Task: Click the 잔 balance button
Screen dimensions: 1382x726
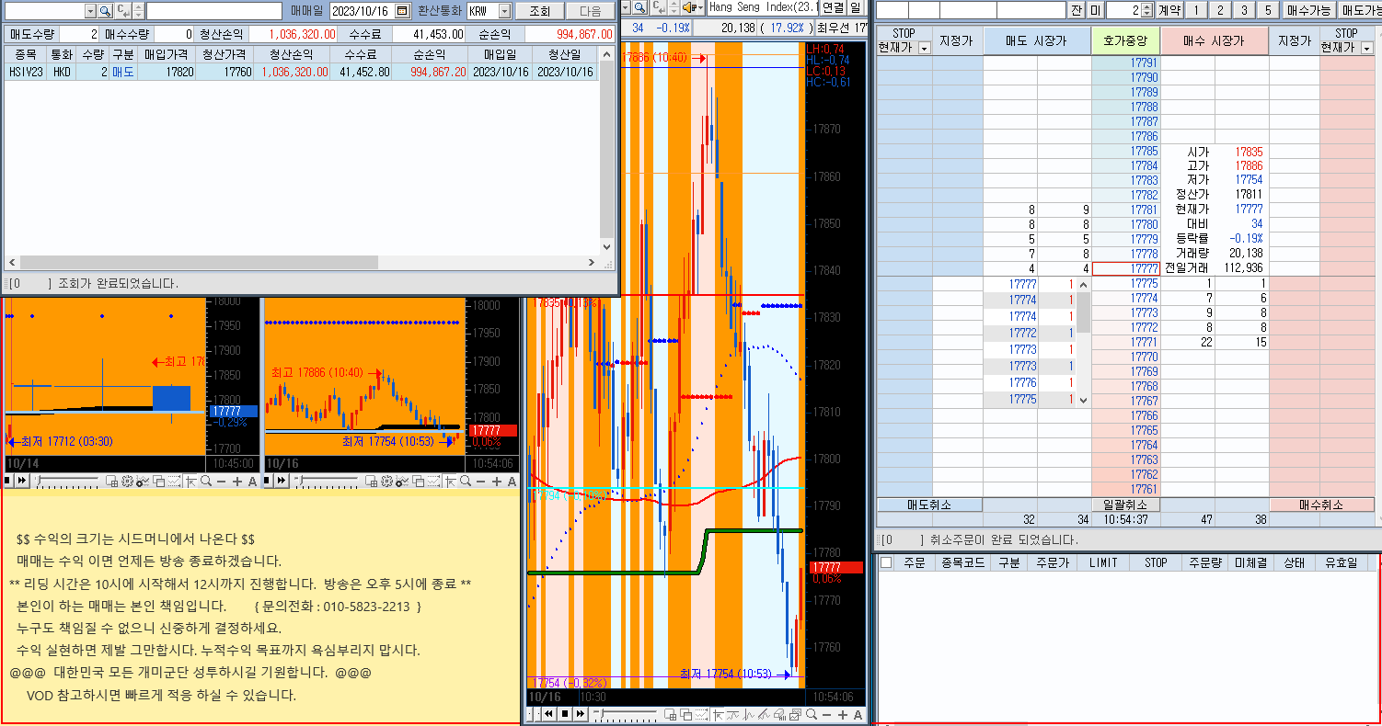Action: click(x=1077, y=11)
